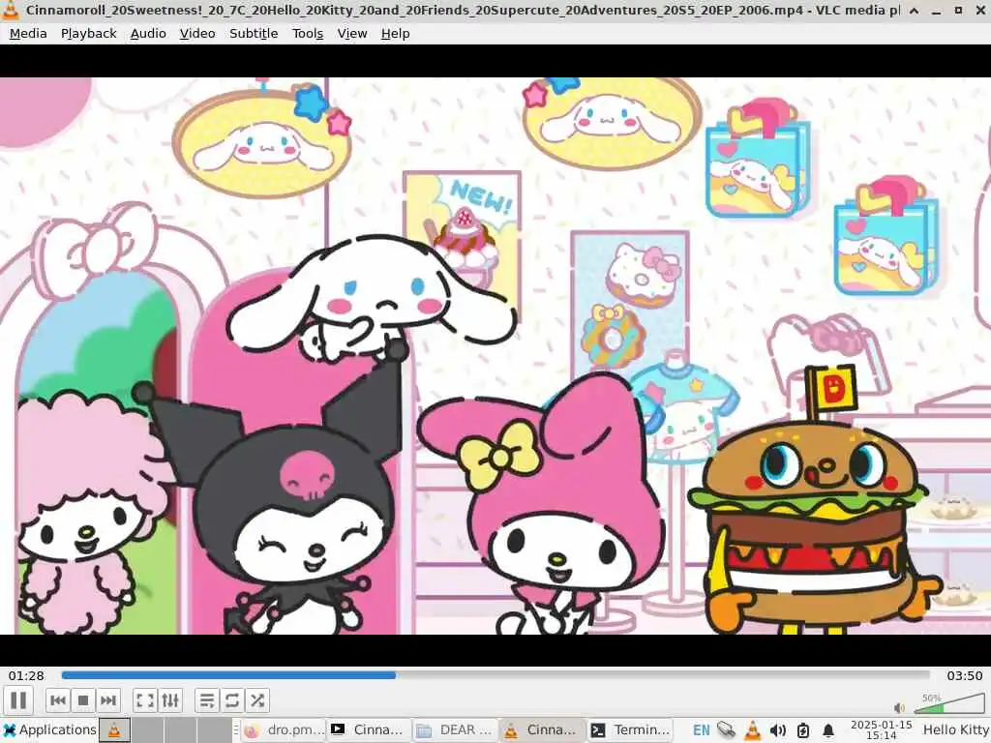
Task: Switch to the dro.pm browser taskbar window
Action: (284, 730)
